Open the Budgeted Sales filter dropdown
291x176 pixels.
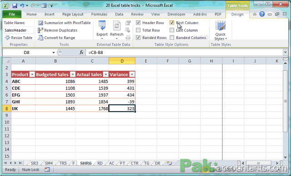[73, 74]
